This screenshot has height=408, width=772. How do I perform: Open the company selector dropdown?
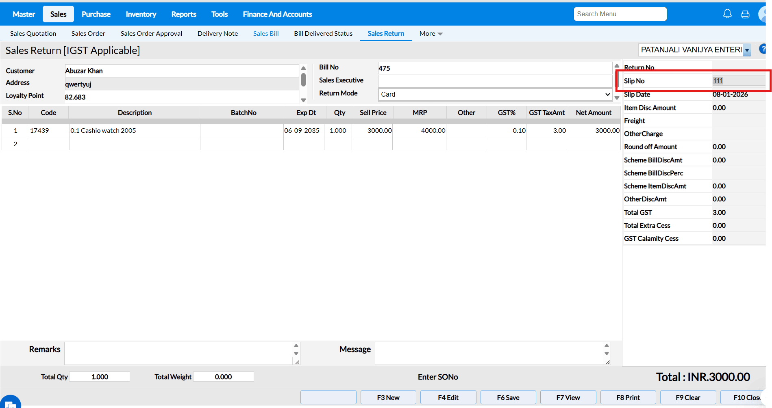[747, 50]
